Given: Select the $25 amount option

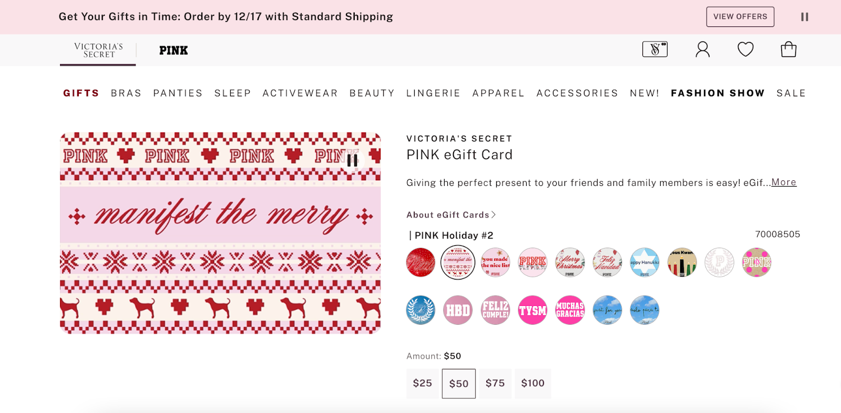Looking at the screenshot, I should [x=422, y=384].
